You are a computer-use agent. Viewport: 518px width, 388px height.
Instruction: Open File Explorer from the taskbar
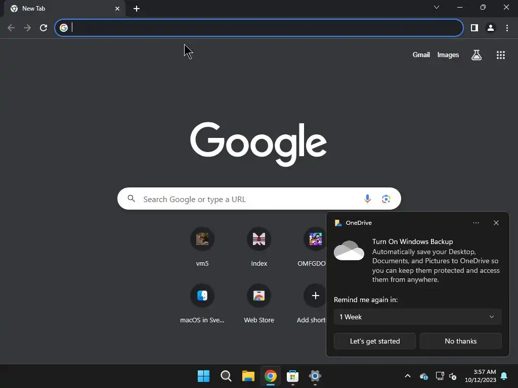[x=248, y=376]
